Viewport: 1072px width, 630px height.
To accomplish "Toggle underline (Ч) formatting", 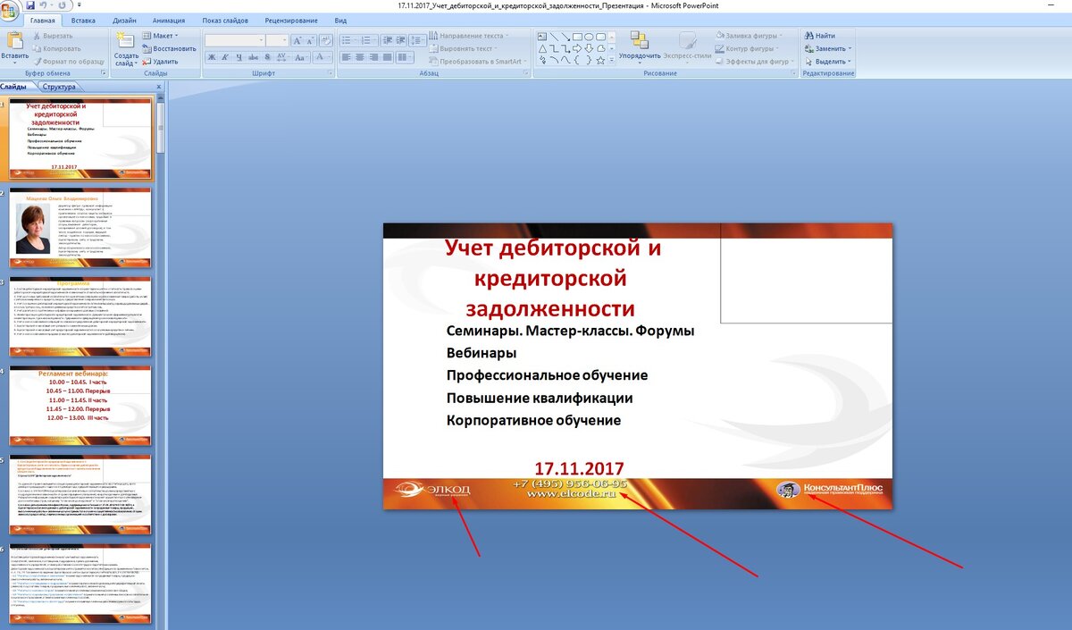I will 239,57.
